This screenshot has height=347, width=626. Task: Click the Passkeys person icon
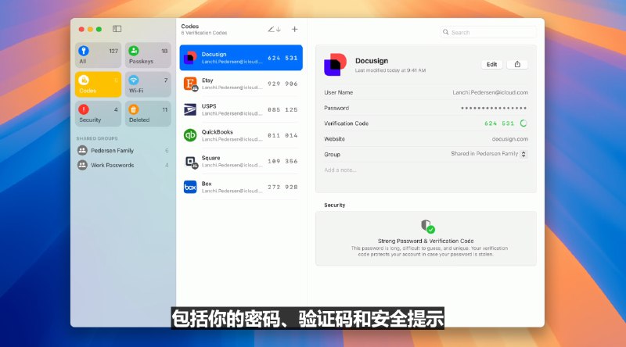coord(133,51)
